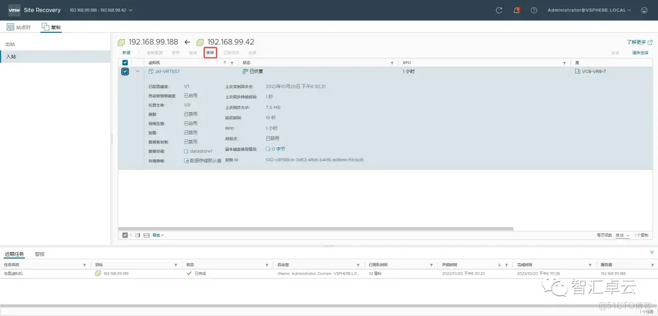This screenshot has height=316, width=658.
Task: Filter the 任务名称 column
Action: (x=85, y=265)
